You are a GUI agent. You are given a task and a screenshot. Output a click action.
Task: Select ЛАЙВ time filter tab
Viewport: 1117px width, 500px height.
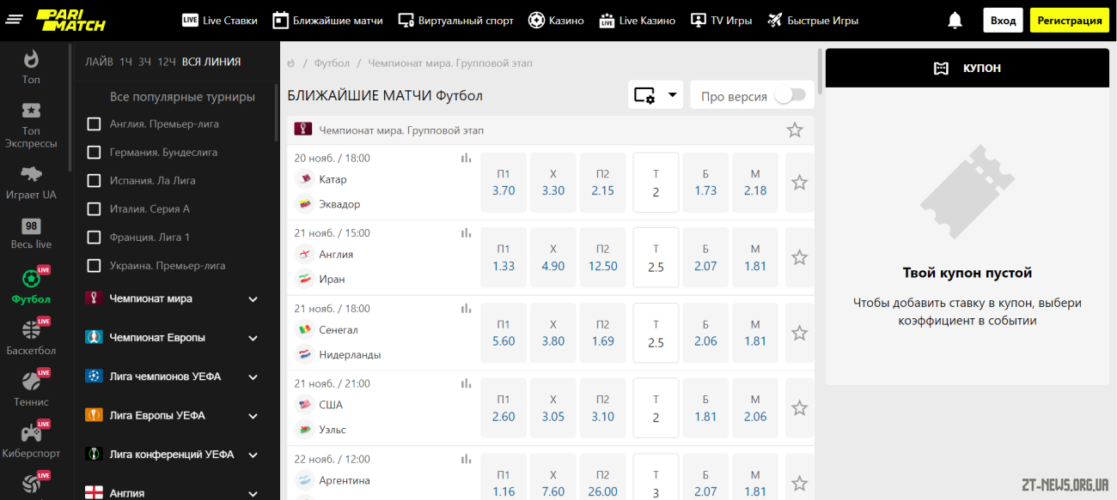[x=99, y=62]
